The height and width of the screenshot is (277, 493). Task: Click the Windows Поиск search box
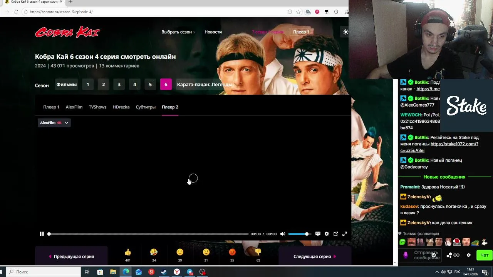pos(42,272)
